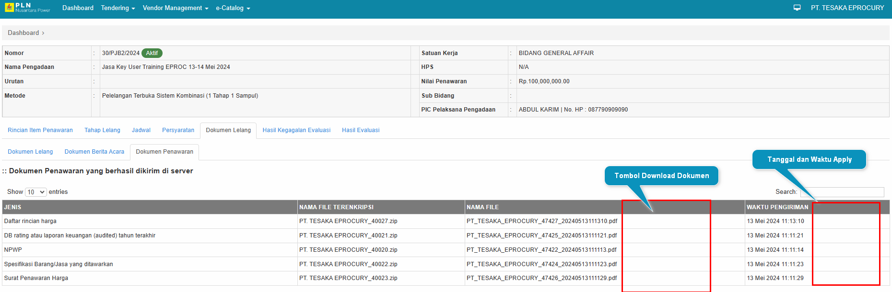Viewport: 892px width, 292px height.
Task: Click into the table Search field
Action: click(x=842, y=192)
